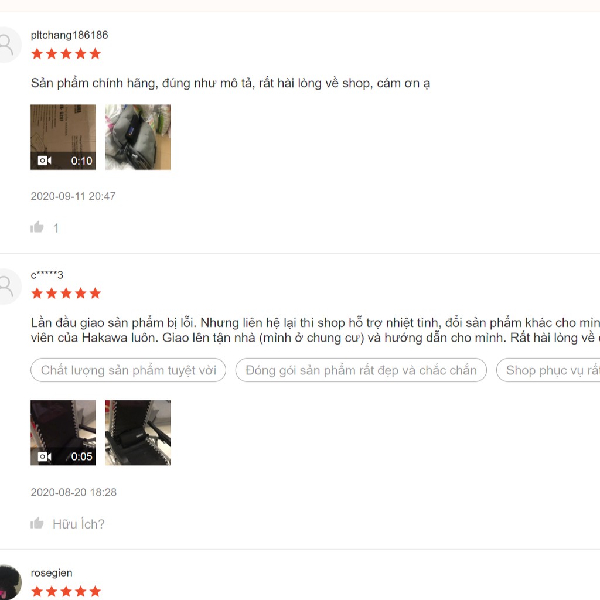
Task: Select tag Chất lượng sản phẩm tuyệt vời
Action: pyautogui.click(x=128, y=370)
